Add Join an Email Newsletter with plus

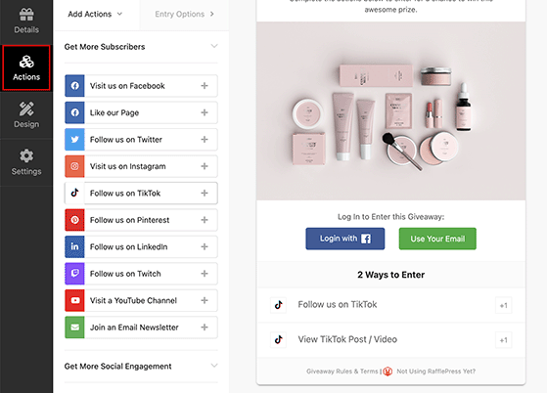(x=205, y=327)
